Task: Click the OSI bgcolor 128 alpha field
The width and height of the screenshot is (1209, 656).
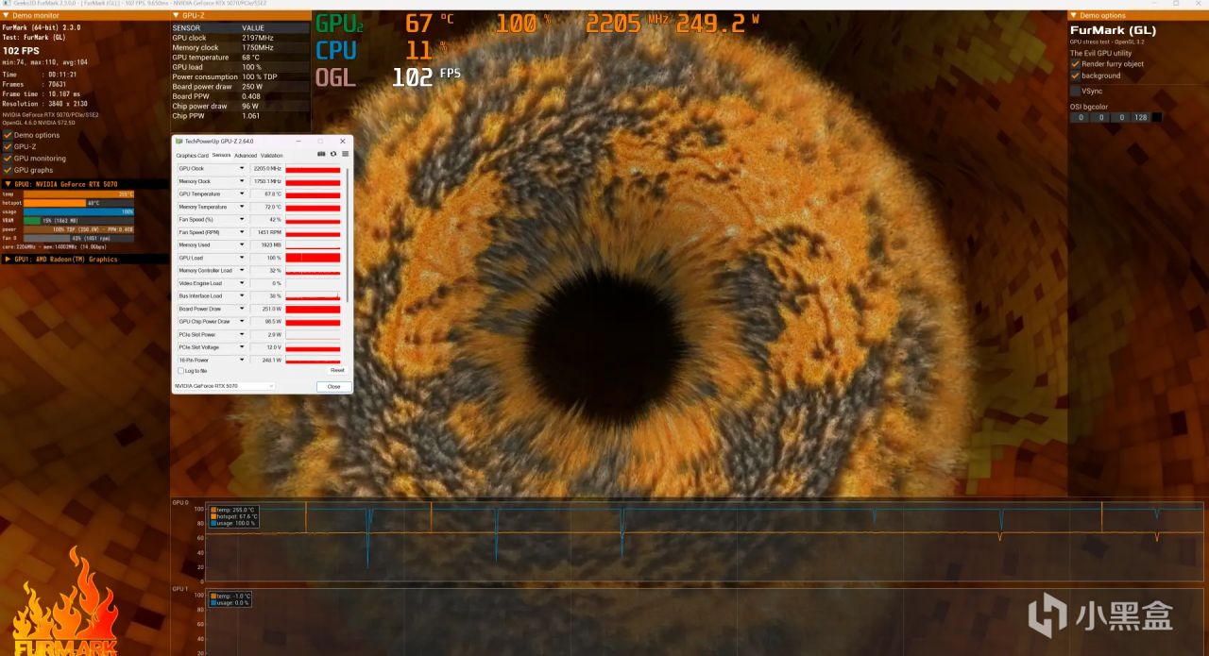Action: point(1140,118)
